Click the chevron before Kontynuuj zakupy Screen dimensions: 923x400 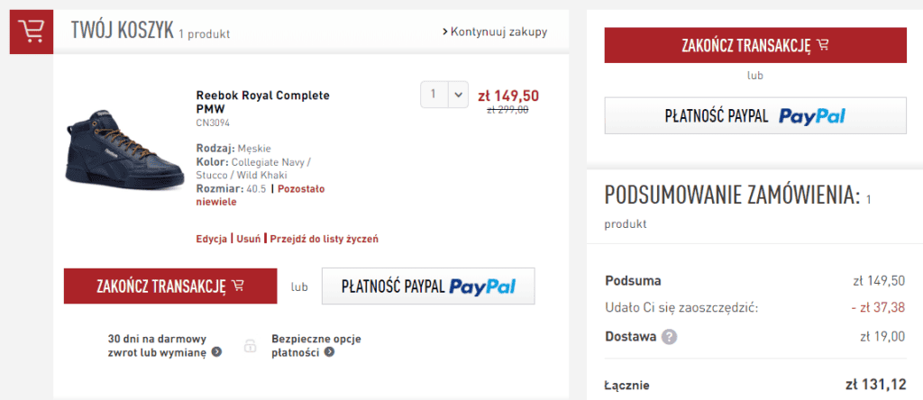click(x=445, y=32)
